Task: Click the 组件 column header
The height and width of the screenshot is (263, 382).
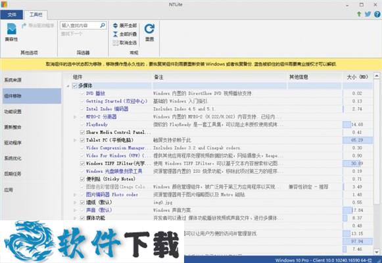Action: 78,77
